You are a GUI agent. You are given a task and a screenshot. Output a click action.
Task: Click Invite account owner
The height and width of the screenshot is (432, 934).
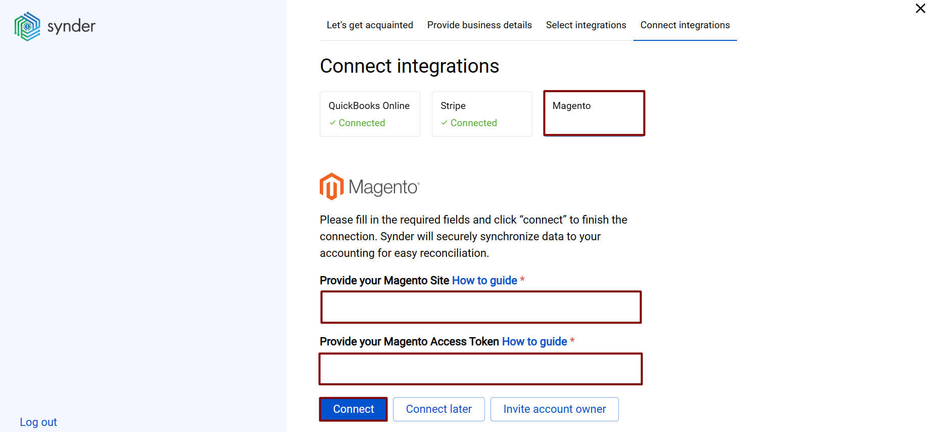pyautogui.click(x=554, y=409)
